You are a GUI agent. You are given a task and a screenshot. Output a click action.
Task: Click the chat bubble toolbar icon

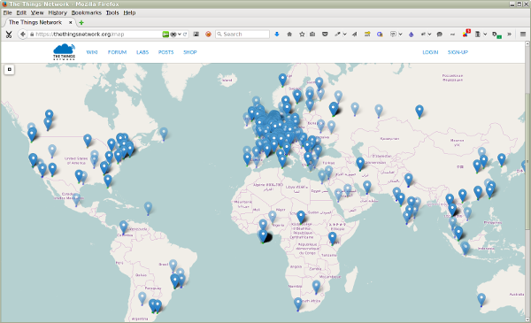[440, 35]
